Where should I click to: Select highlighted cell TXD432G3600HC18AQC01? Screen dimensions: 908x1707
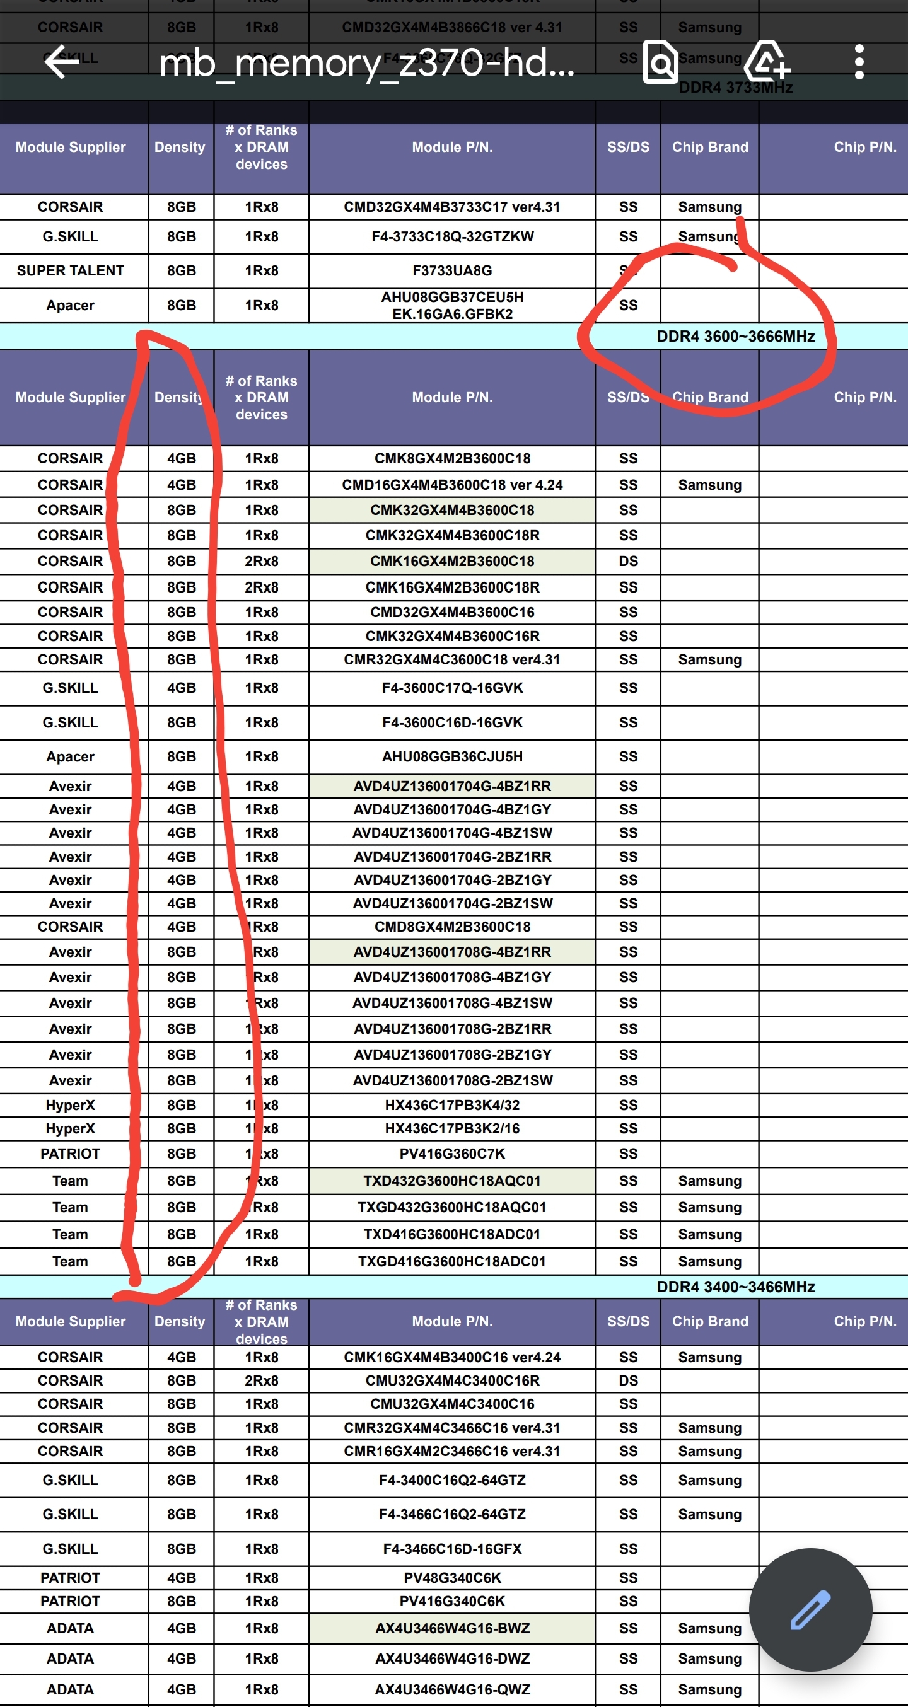(452, 1181)
